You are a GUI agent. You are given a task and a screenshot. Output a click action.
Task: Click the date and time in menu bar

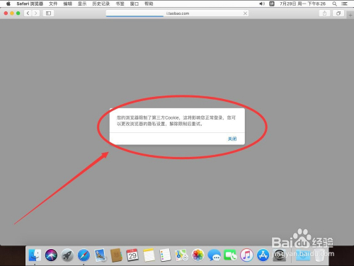coord(302,4)
